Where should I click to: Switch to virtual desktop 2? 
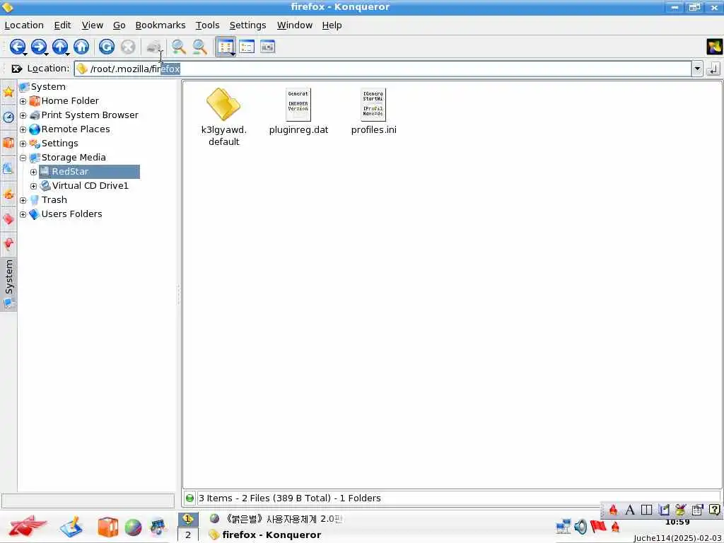188,535
